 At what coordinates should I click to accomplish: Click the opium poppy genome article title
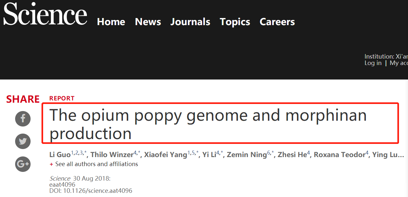click(208, 124)
